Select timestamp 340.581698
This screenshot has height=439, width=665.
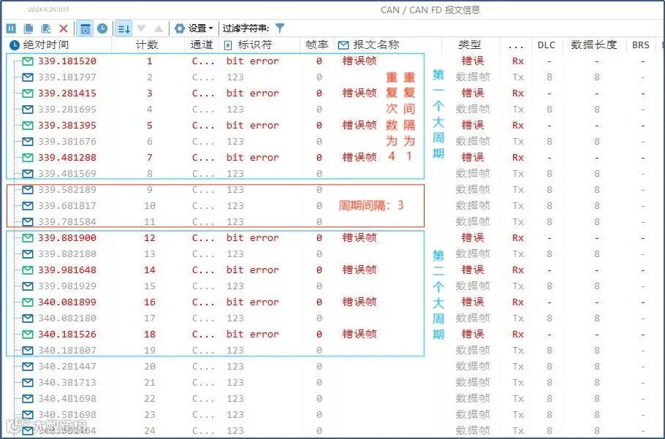(67, 415)
